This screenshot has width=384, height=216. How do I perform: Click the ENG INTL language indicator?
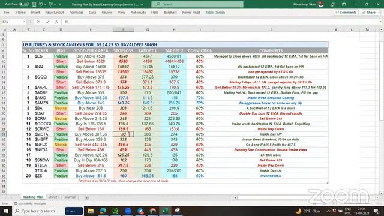pos(348,211)
